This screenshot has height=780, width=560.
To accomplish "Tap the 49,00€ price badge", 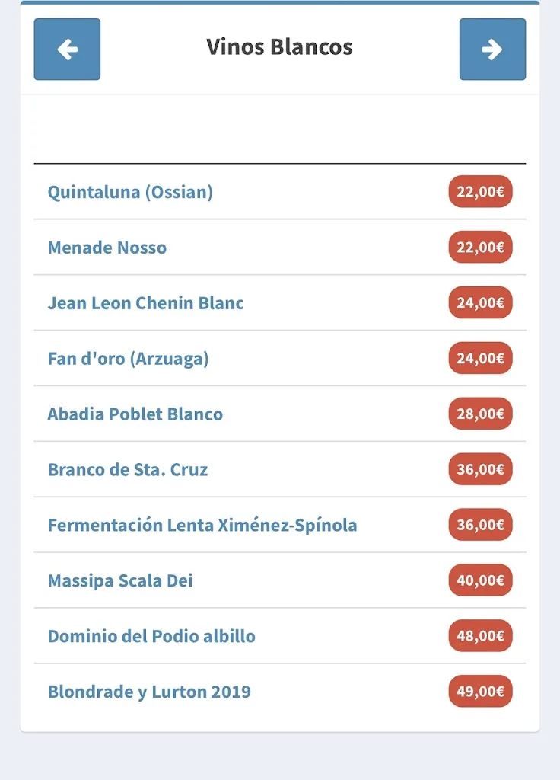I will point(480,692).
